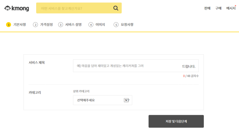Open the 구매 menu
This screenshot has width=239, height=134.
(218, 8)
